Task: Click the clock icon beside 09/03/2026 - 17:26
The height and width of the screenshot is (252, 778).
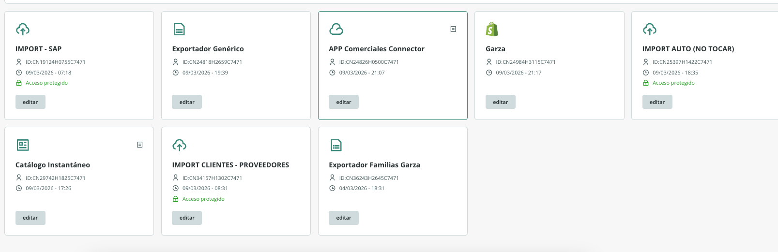Action: (x=19, y=188)
